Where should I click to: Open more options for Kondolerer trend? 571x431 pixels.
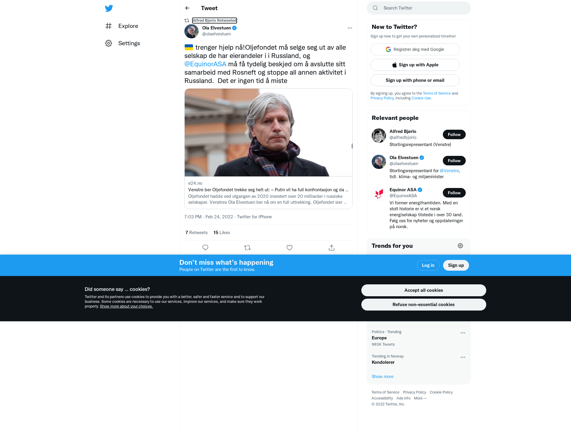[463, 357]
